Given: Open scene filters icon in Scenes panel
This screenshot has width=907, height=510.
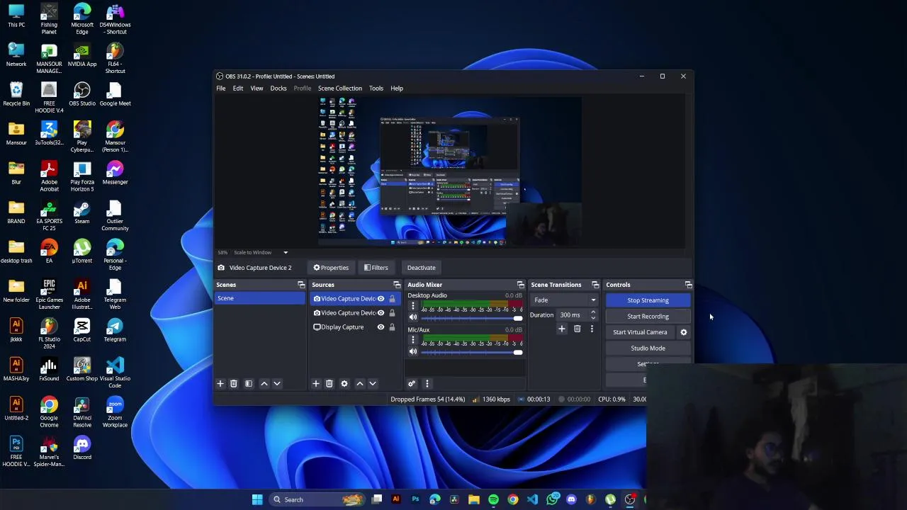Looking at the screenshot, I should [249, 383].
